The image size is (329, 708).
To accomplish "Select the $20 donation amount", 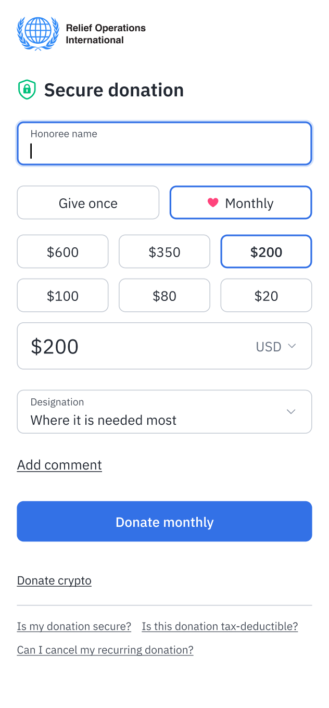I will click(x=266, y=295).
